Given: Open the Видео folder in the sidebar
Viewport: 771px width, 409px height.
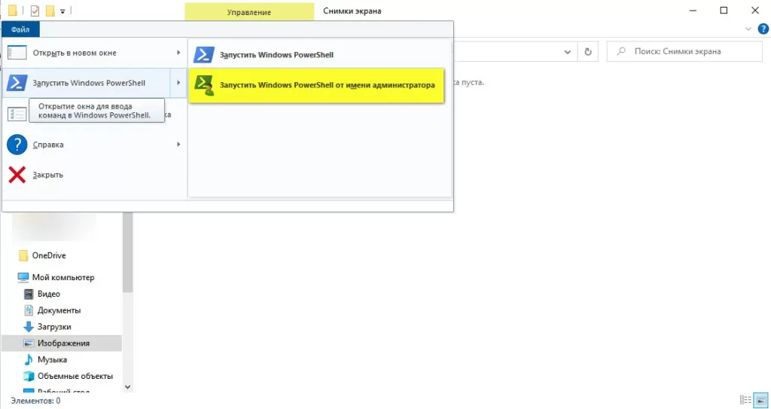Looking at the screenshot, I should 49,294.
